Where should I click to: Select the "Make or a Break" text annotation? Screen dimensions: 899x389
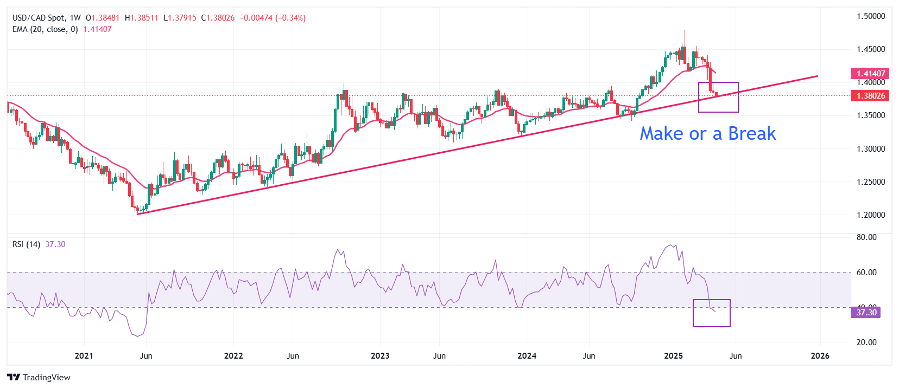(707, 133)
